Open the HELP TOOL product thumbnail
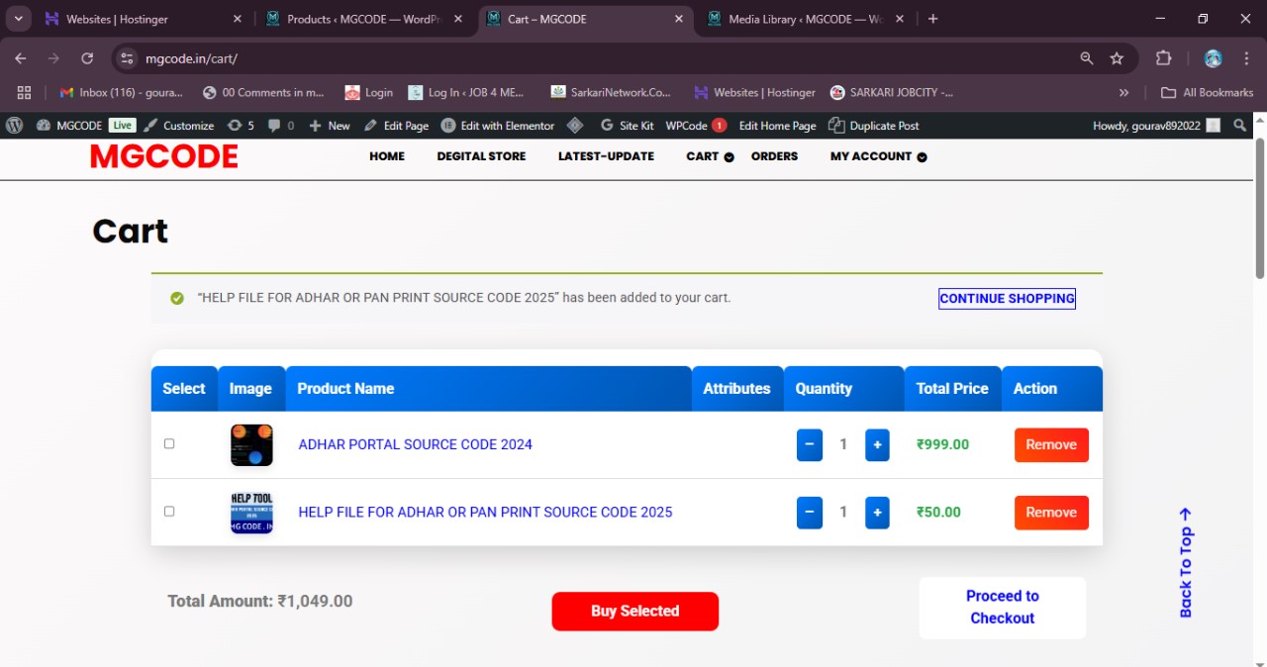 (x=251, y=513)
